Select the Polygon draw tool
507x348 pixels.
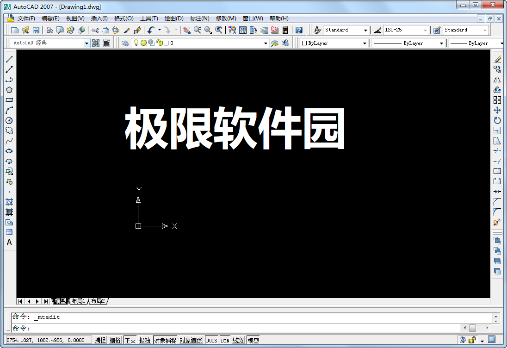click(x=9, y=90)
